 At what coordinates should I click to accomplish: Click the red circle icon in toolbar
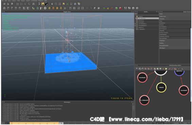point(112,8)
